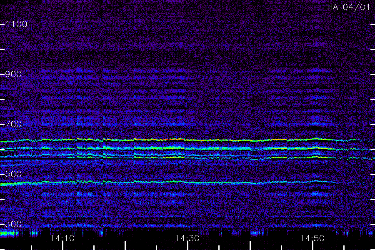
Task: Click the 1100 frequency axis label
Action: coord(16,24)
